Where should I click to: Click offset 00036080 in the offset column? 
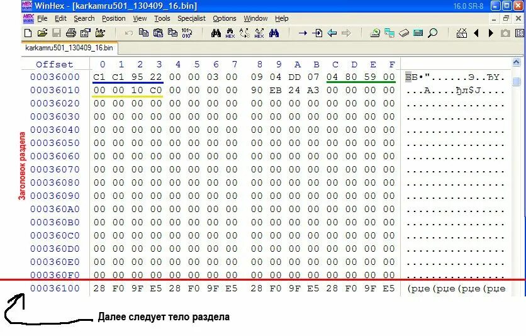point(55,182)
